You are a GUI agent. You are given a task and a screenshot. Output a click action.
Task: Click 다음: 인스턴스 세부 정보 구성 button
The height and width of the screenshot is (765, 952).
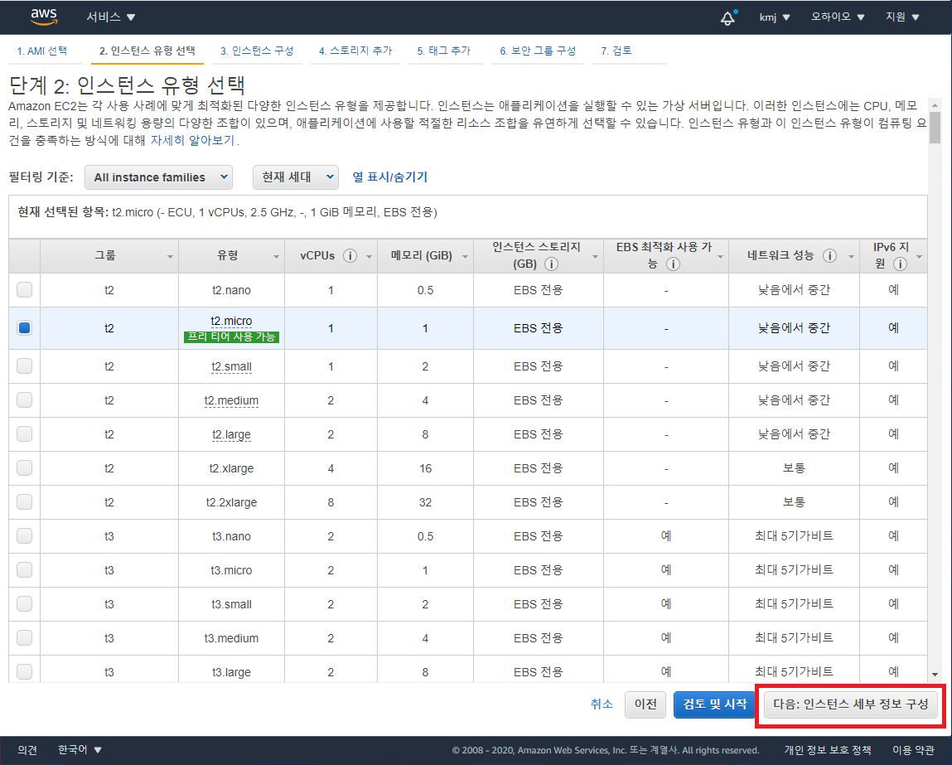click(x=851, y=704)
